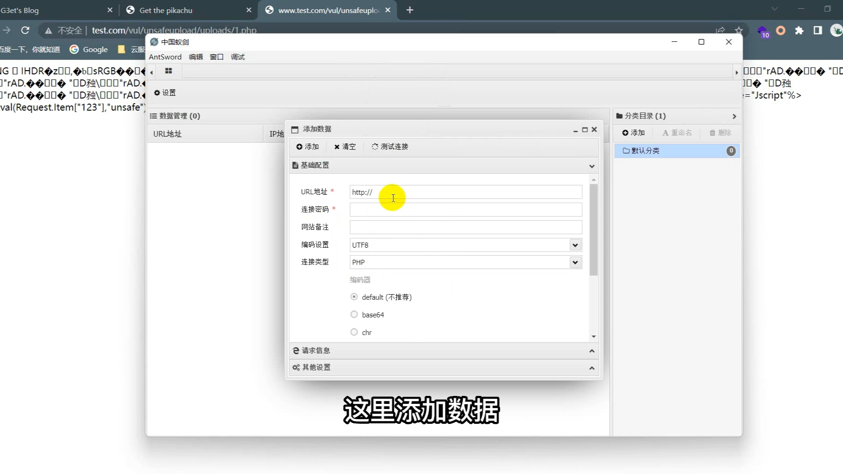
Task: Bookmark this page with star icon
Action: click(x=739, y=30)
